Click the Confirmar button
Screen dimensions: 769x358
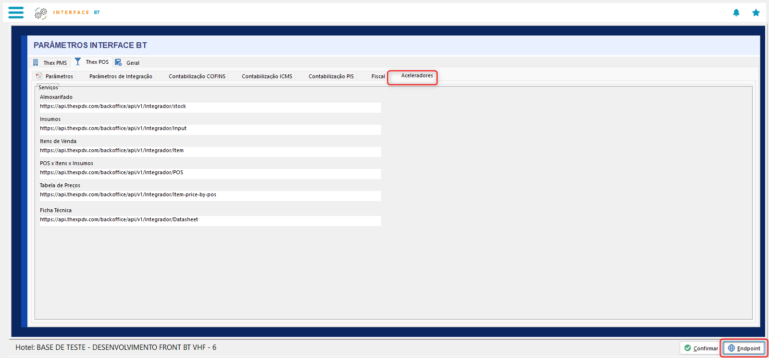[x=700, y=348]
